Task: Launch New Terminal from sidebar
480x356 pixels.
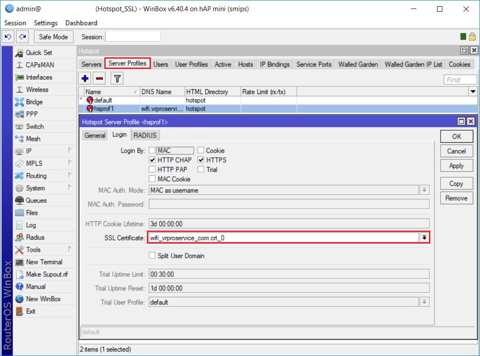Action: point(45,262)
